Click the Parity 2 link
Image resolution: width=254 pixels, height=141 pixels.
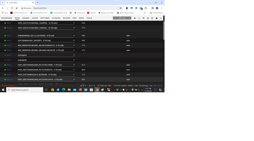[10, 28]
